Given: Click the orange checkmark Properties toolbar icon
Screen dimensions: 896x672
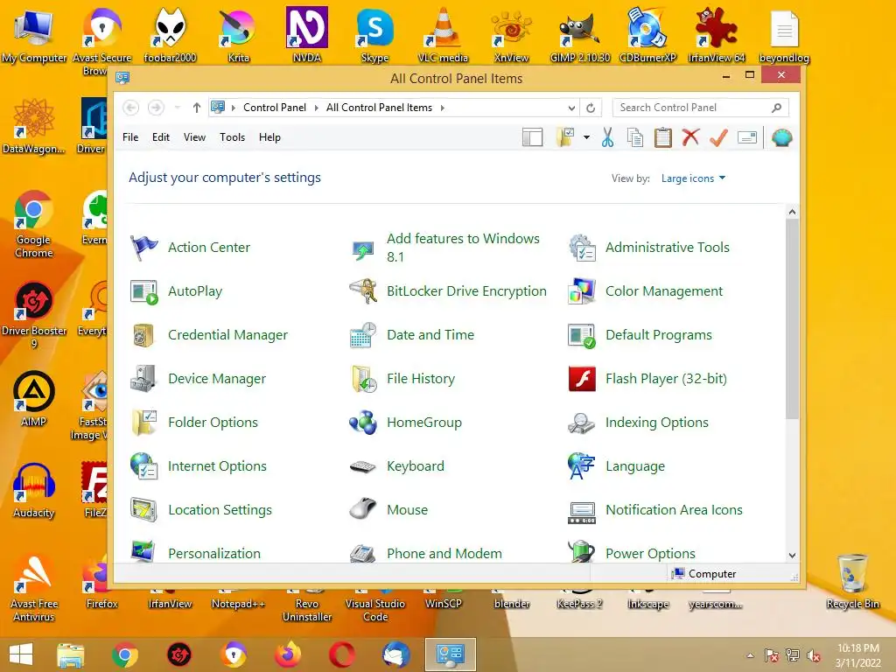Looking at the screenshot, I should click(719, 137).
